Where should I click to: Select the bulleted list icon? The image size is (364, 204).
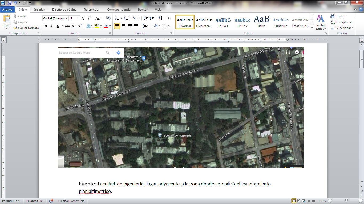click(x=117, y=18)
